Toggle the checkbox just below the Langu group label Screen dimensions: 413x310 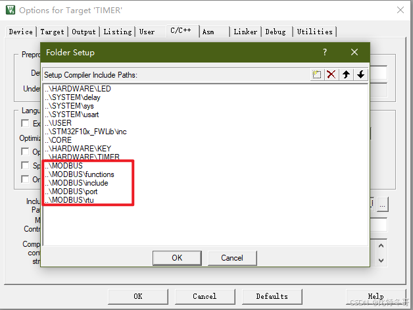25,123
